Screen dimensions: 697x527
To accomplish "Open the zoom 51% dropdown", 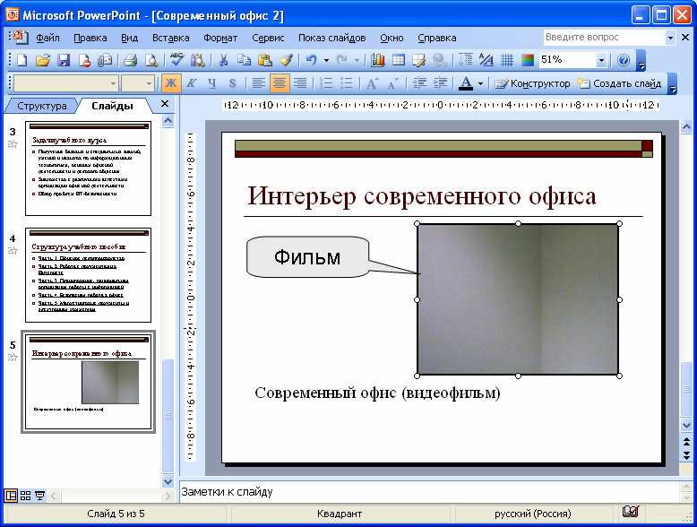I will 601,60.
